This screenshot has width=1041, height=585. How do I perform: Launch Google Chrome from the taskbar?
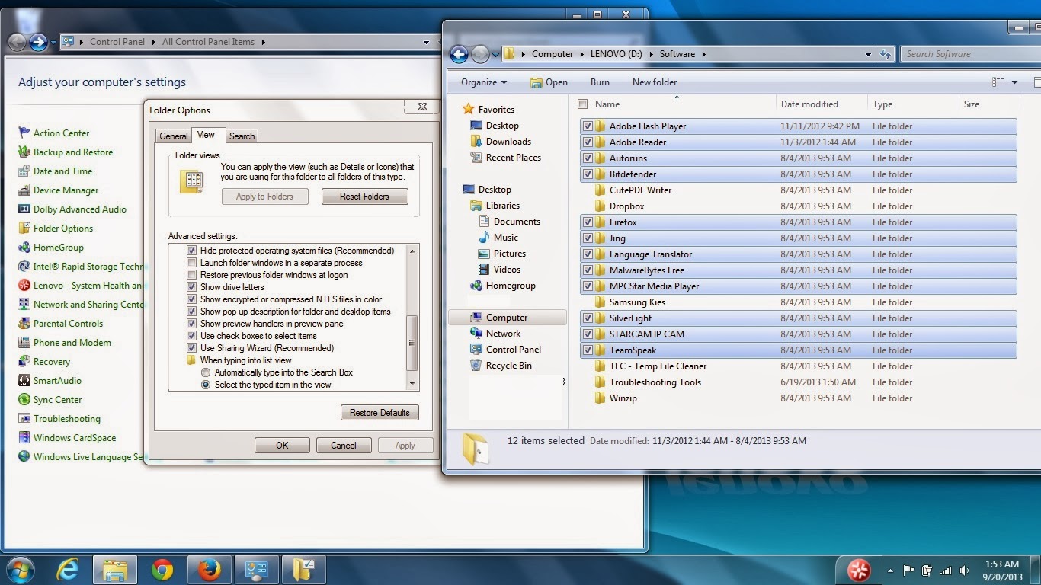coord(162,569)
